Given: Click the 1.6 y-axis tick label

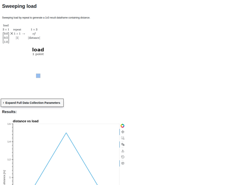Looking at the screenshot, I should click(9, 124).
